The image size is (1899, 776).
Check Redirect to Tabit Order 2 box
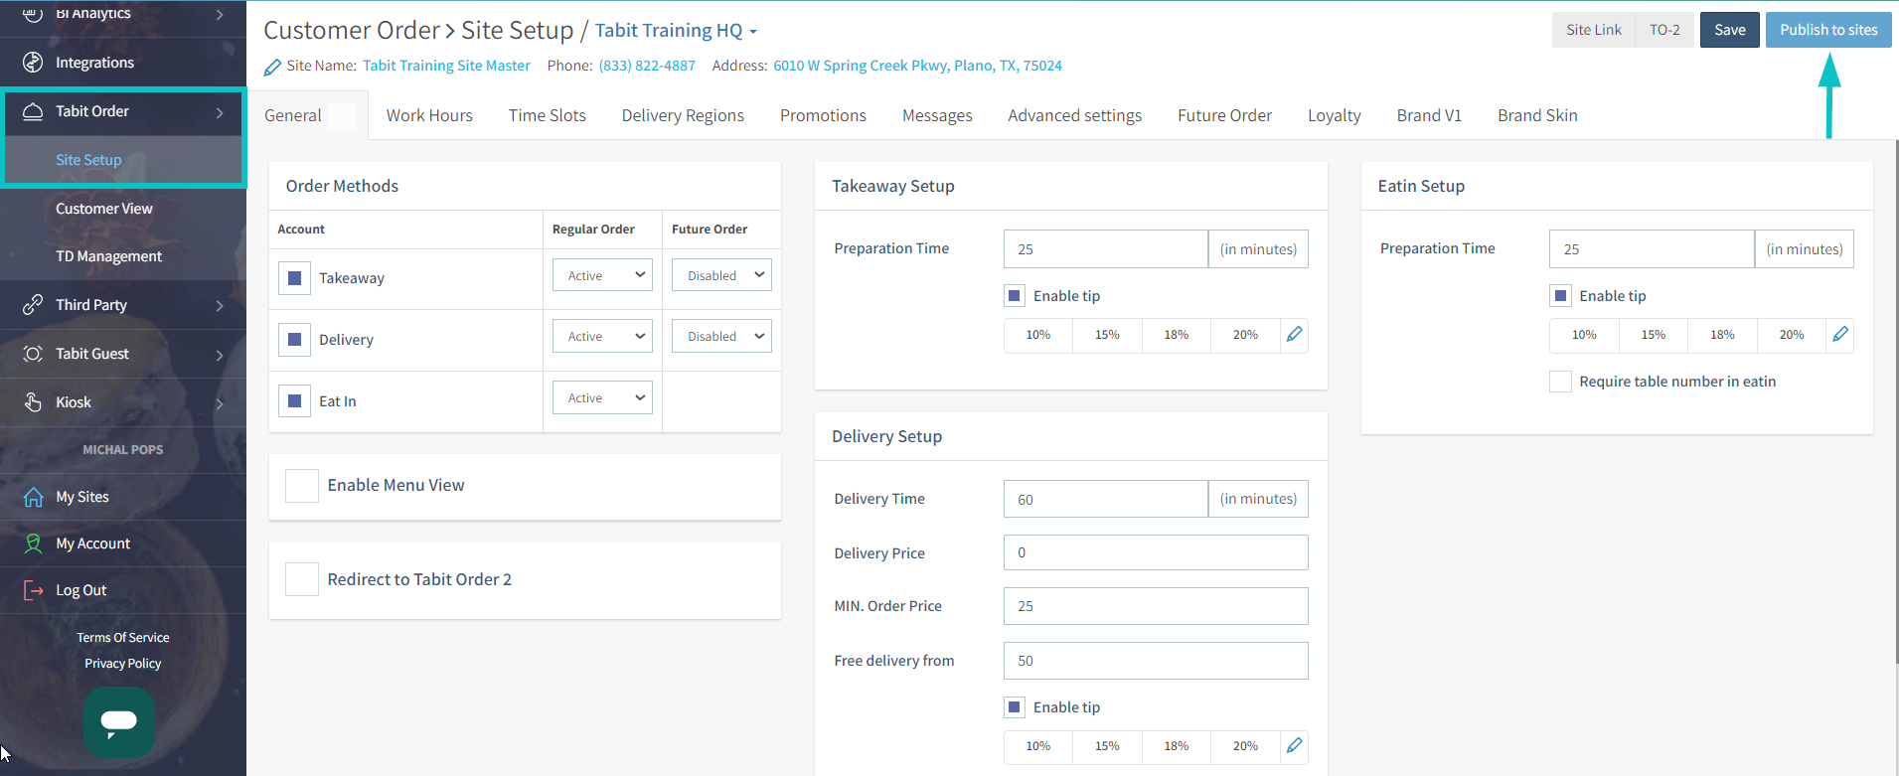pyautogui.click(x=302, y=579)
